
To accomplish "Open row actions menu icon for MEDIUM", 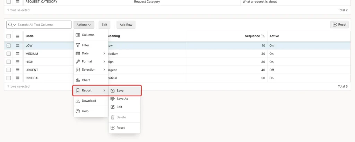I will 18,54.
